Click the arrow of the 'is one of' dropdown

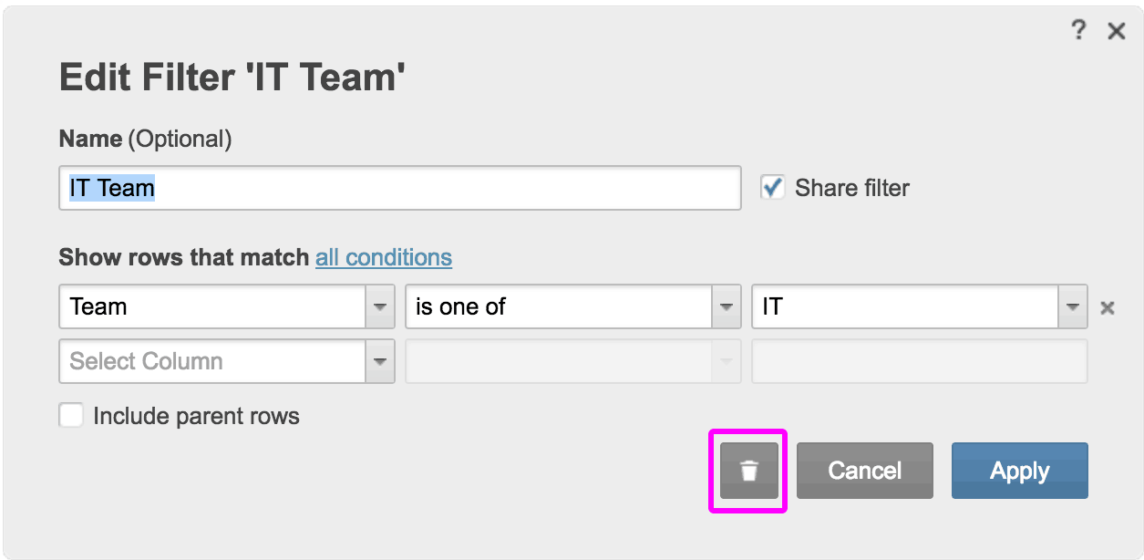click(x=727, y=307)
